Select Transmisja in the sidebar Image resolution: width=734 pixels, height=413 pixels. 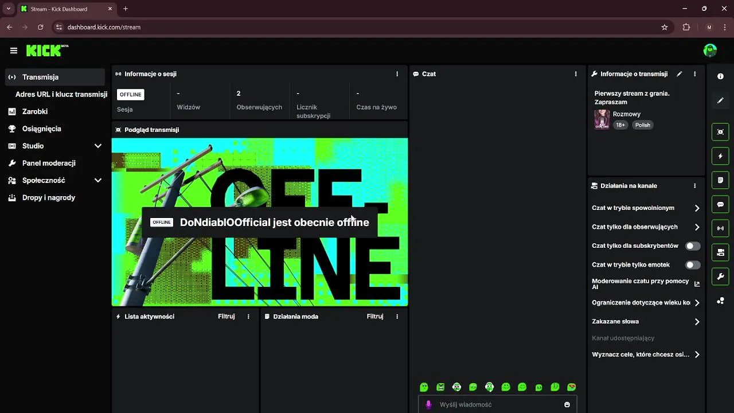[x=55, y=77]
